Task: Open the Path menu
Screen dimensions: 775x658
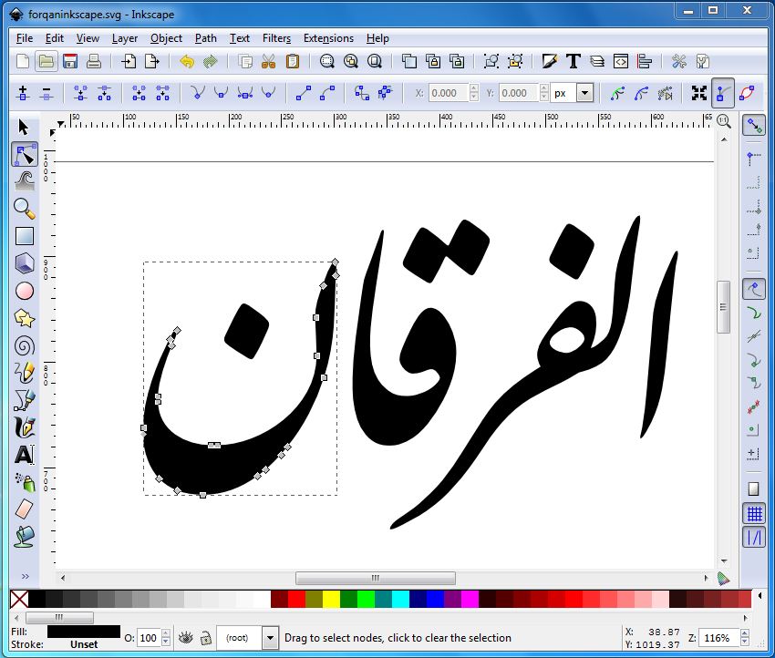Action: (205, 38)
